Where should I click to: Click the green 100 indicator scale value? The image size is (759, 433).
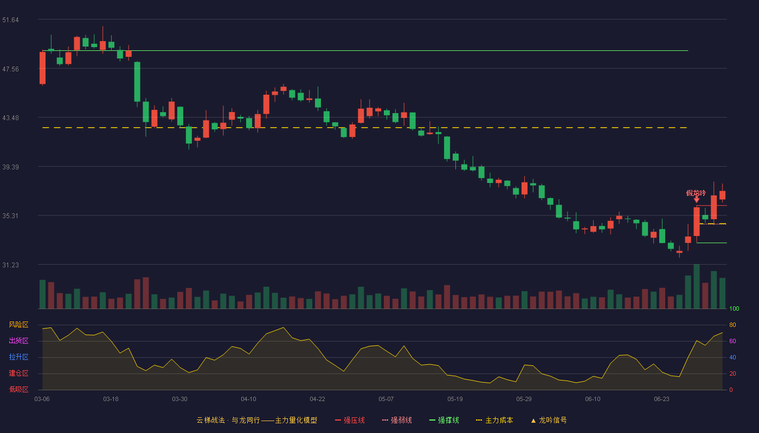point(734,309)
